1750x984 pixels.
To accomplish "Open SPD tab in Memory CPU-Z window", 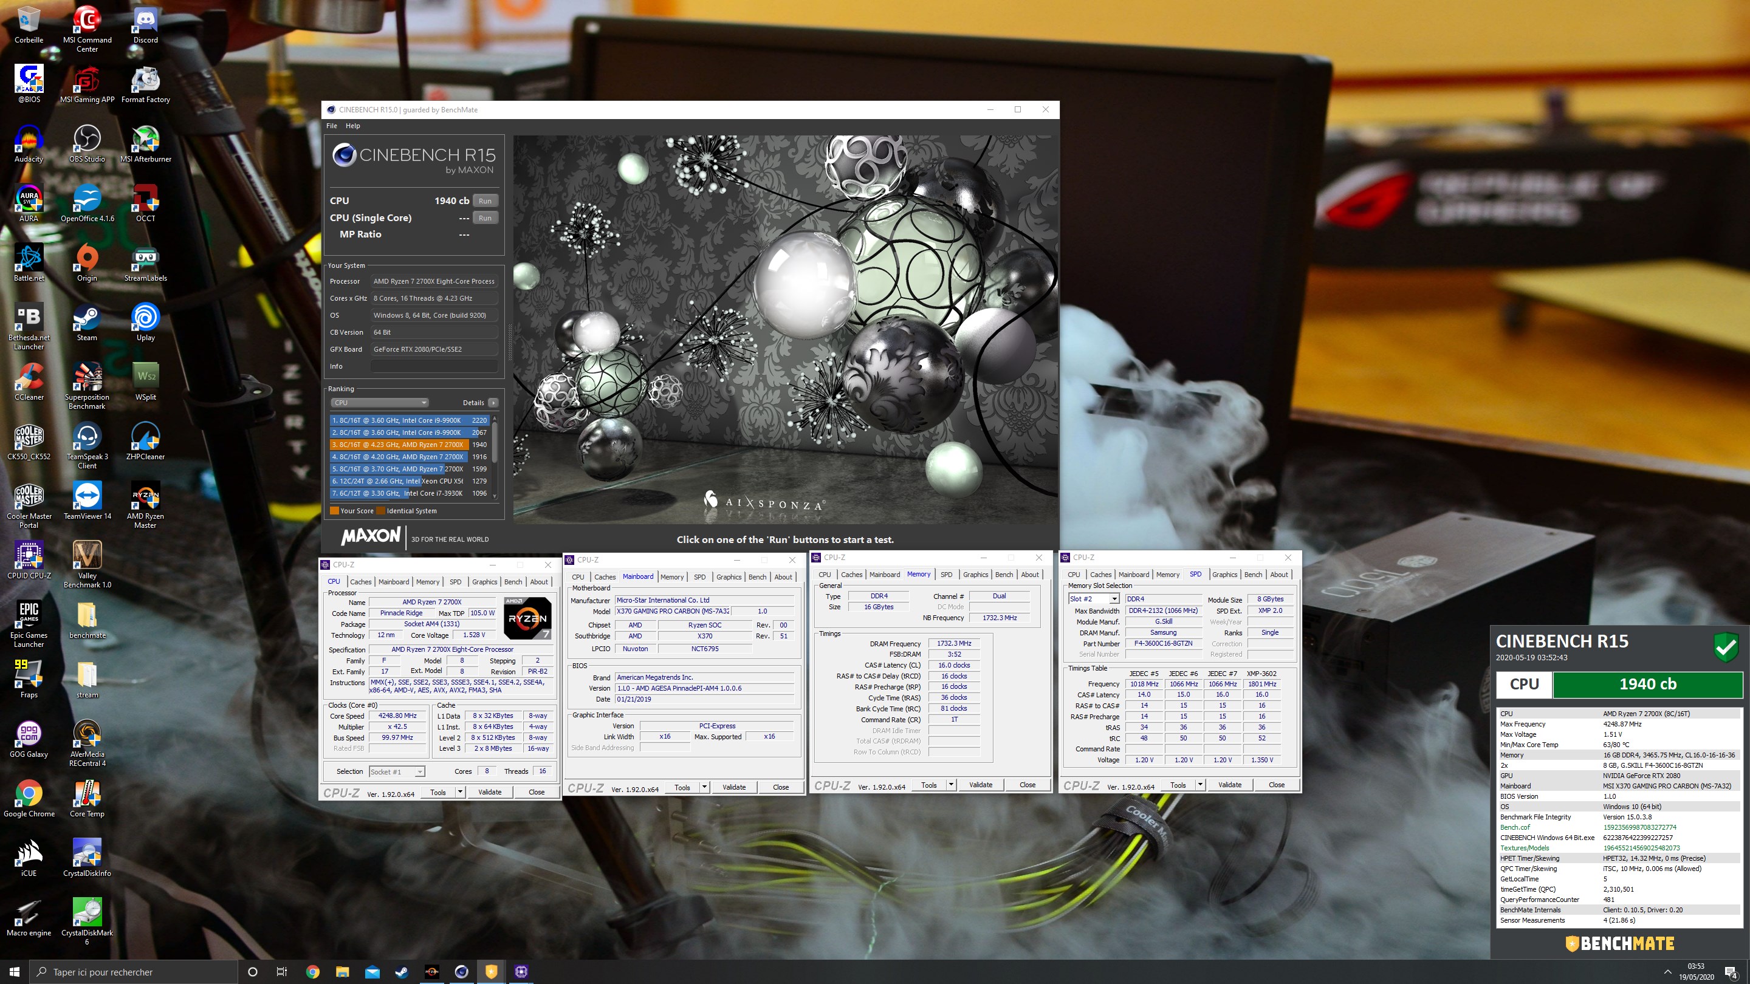I will pyautogui.click(x=946, y=575).
